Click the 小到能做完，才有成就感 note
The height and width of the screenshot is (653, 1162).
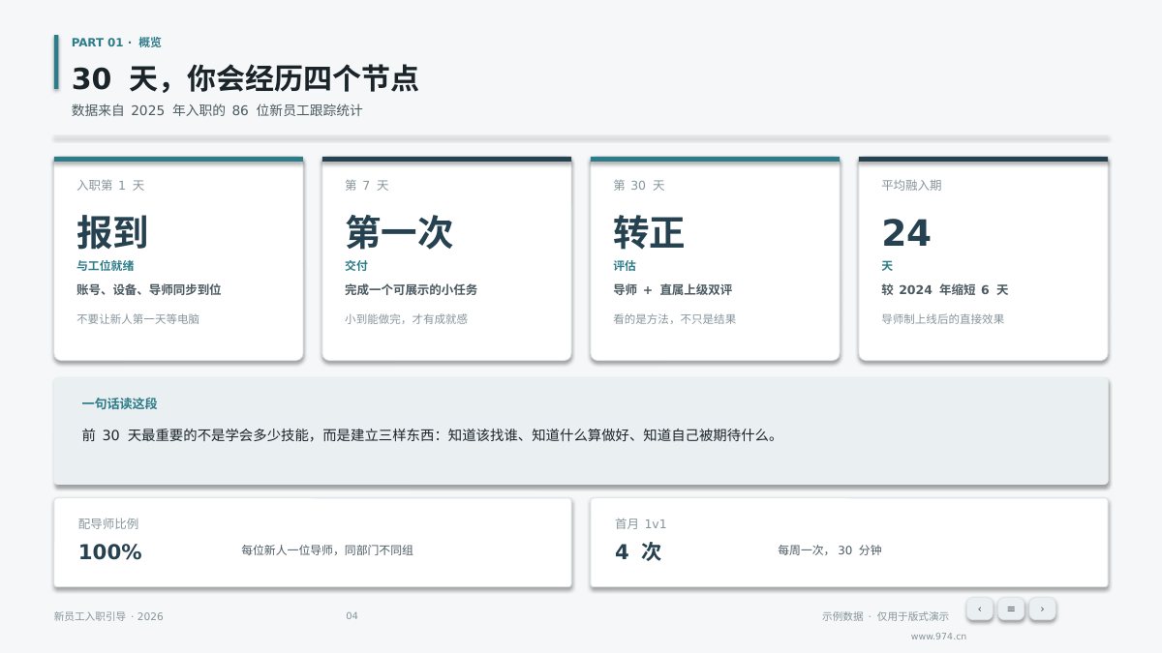(407, 318)
